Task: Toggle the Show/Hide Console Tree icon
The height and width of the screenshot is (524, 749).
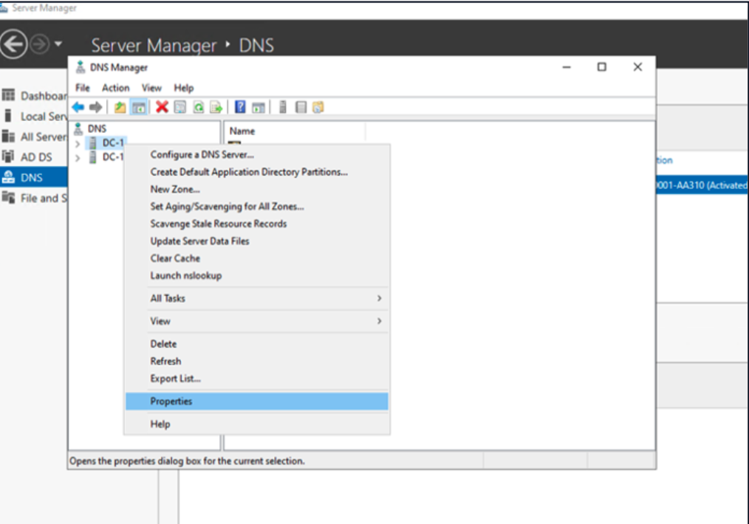Action: pos(138,108)
